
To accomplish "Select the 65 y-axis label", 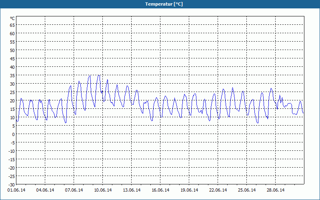I will point(12,25).
